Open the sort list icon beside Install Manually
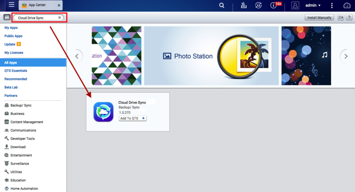 [x=341, y=17]
